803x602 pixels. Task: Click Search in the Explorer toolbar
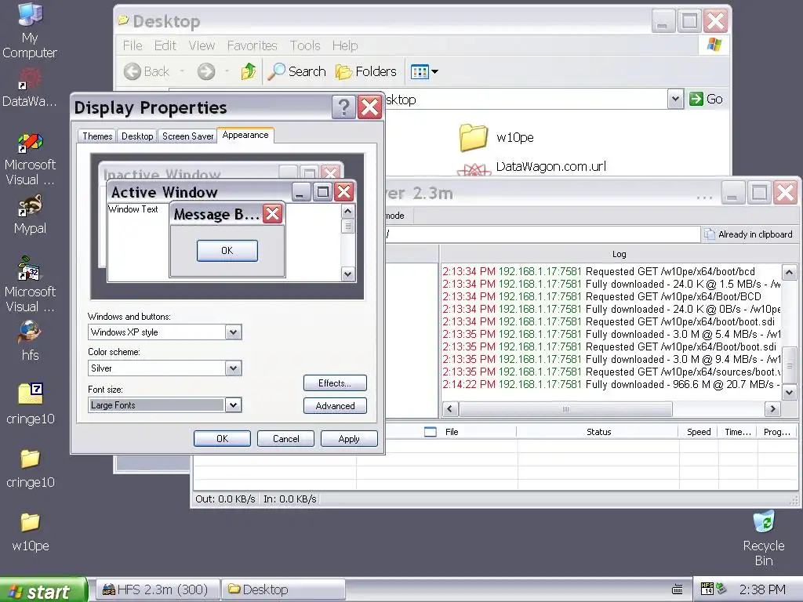tap(297, 71)
